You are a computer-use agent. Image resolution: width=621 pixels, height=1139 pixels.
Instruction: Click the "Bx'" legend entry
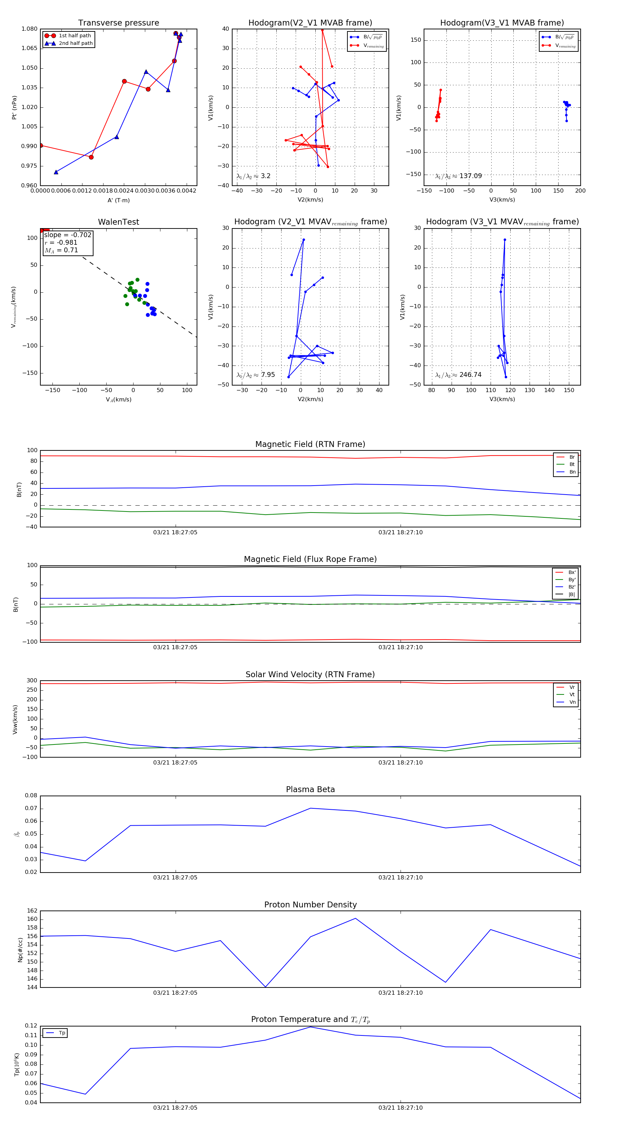click(x=565, y=572)
